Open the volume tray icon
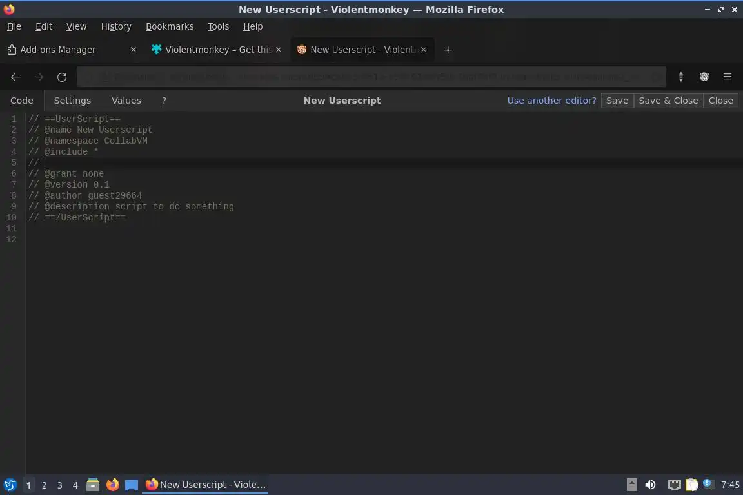The width and height of the screenshot is (743, 495). (x=651, y=485)
